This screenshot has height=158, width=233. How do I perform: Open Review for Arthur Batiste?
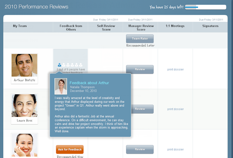point(140,69)
